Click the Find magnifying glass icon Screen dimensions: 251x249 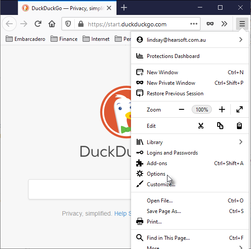point(140,238)
